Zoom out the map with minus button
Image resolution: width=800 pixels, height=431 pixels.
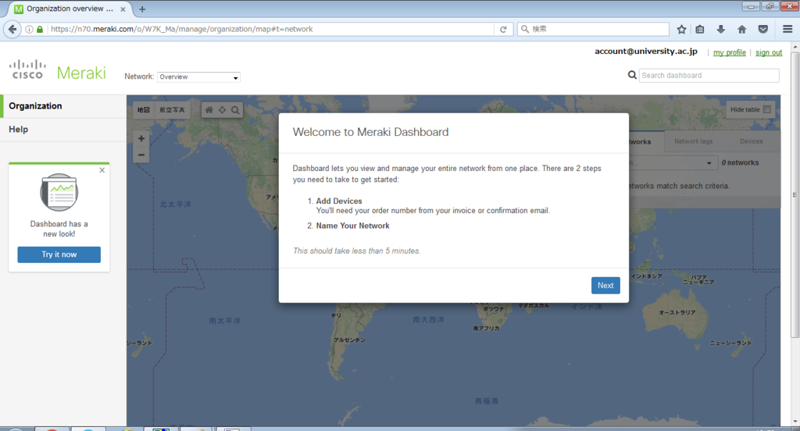[x=141, y=155]
